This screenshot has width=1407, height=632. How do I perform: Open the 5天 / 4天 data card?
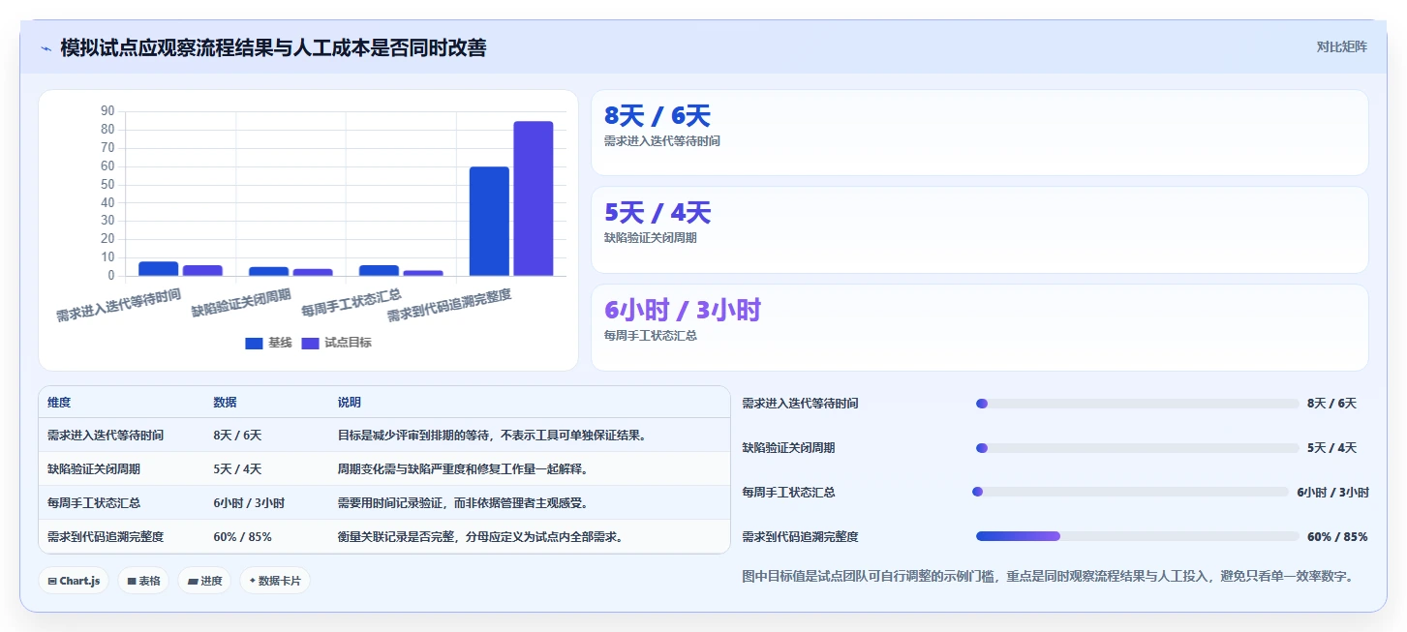(979, 229)
